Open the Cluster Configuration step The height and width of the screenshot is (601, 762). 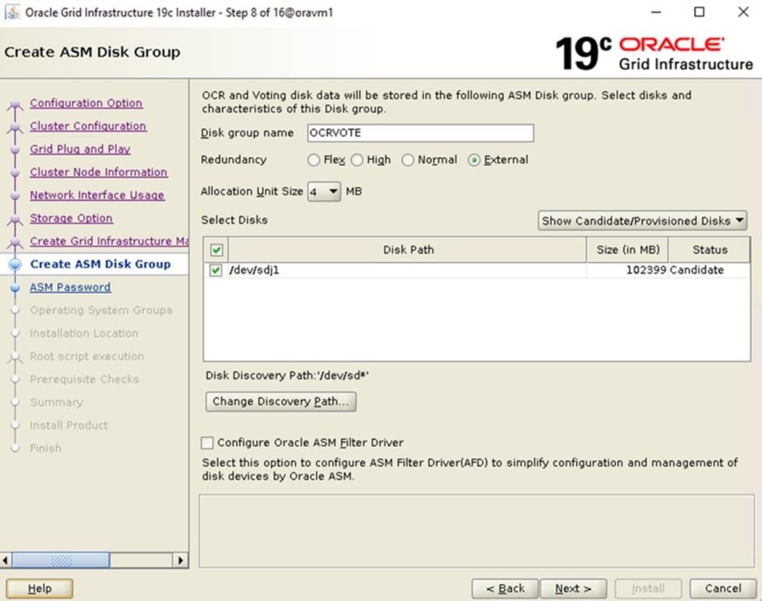click(88, 126)
